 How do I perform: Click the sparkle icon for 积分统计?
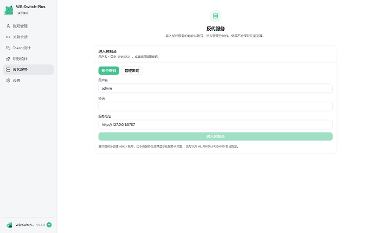pyautogui.click(x=8, y=58)
